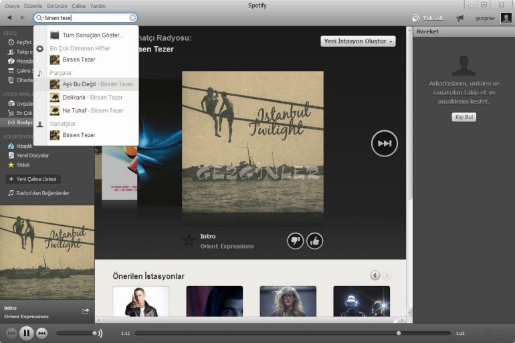Open the blonde singer with glasses station
Viewport: 515px width, 343px height.
pyautogui.click(x=288, y=302)
